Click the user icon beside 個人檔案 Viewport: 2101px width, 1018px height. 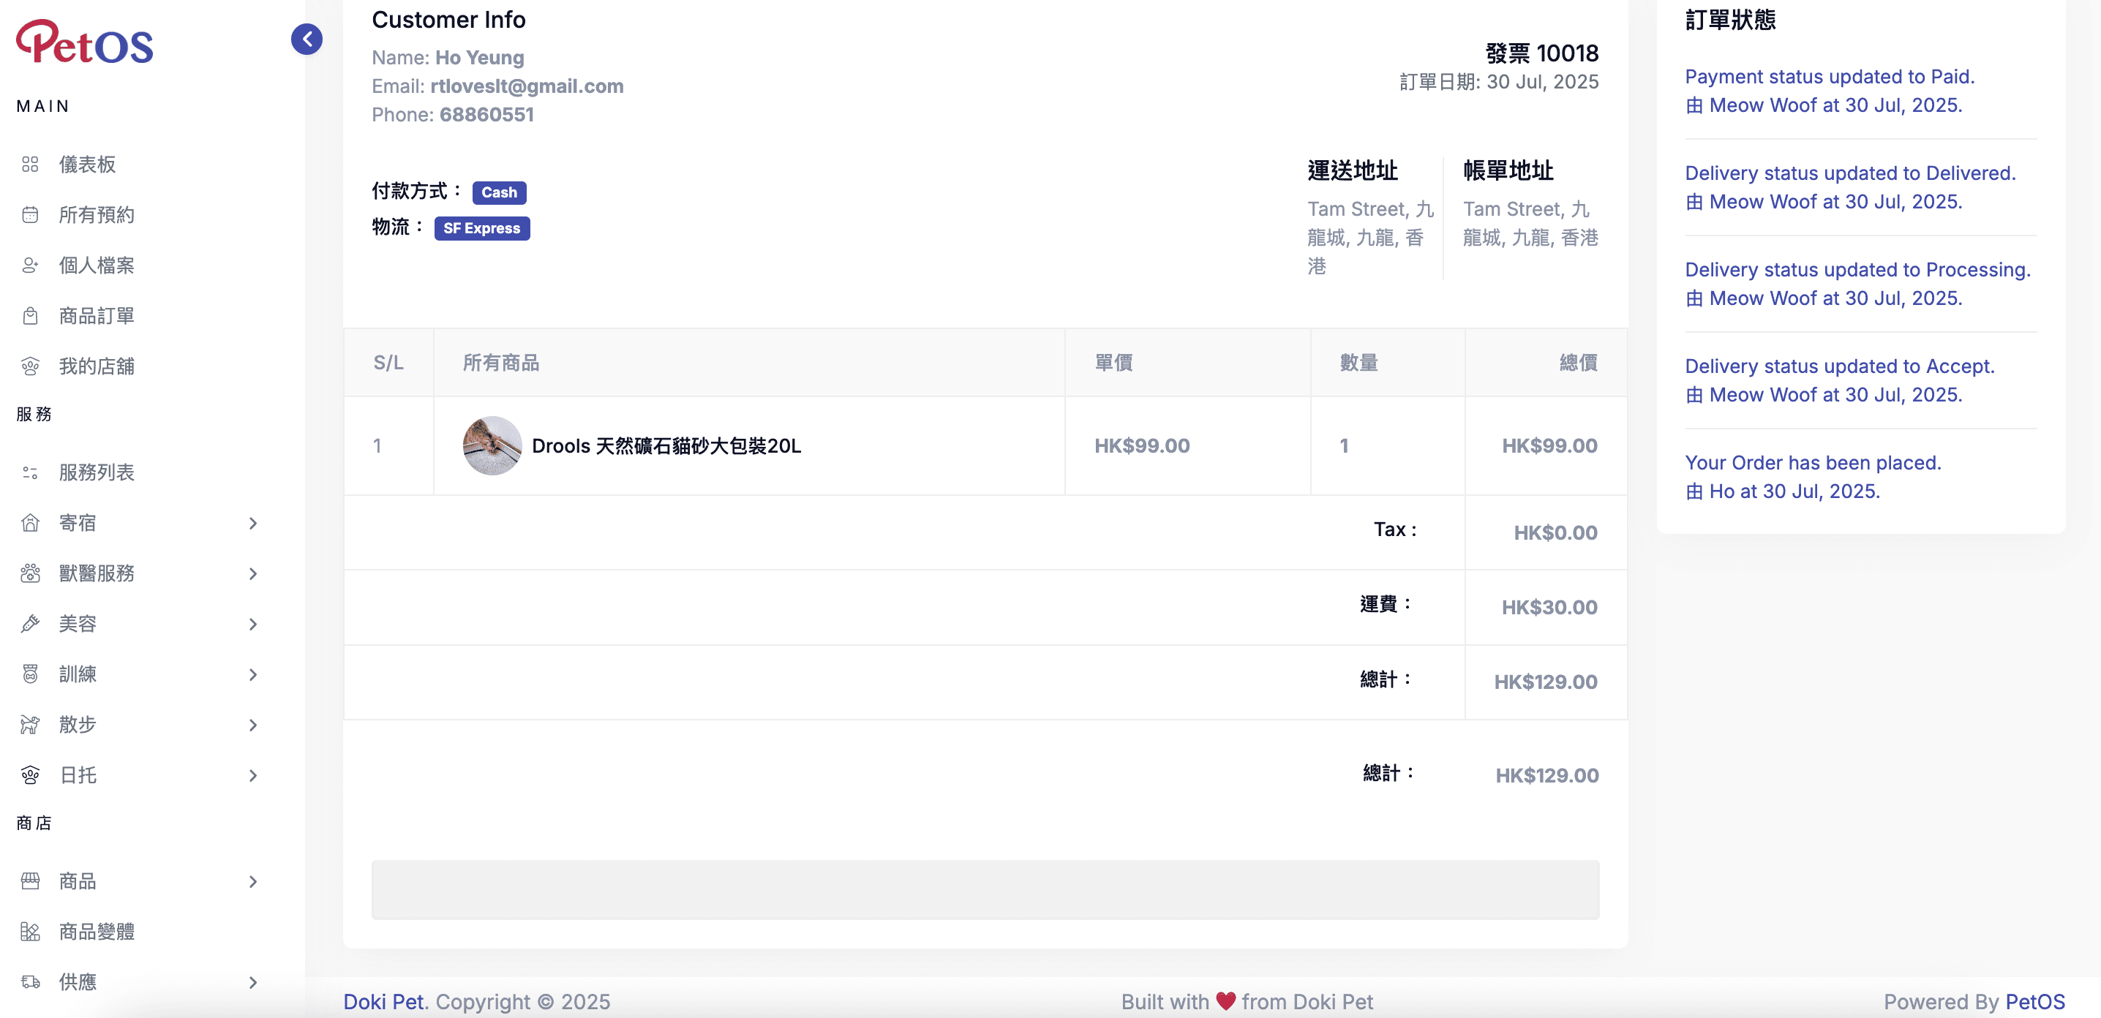[30, 265]
